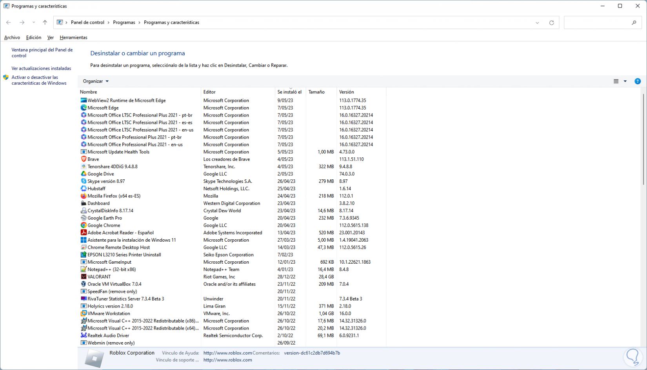Click the Tenorshare 4DDiG icon
The image size is (647, 370).
click(84, 167)
